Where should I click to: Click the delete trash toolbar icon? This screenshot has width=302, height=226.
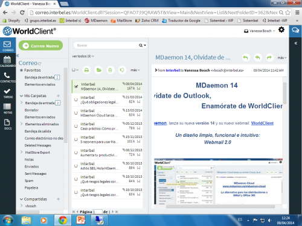coord(110,70)
